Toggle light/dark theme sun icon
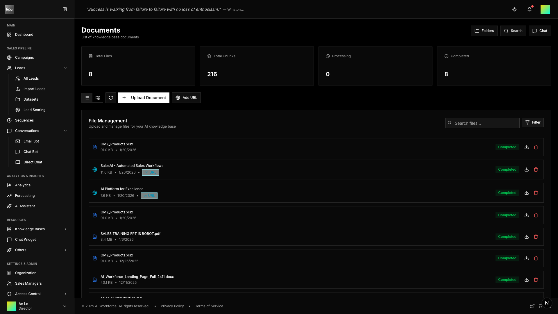 (x=514, y=9)
